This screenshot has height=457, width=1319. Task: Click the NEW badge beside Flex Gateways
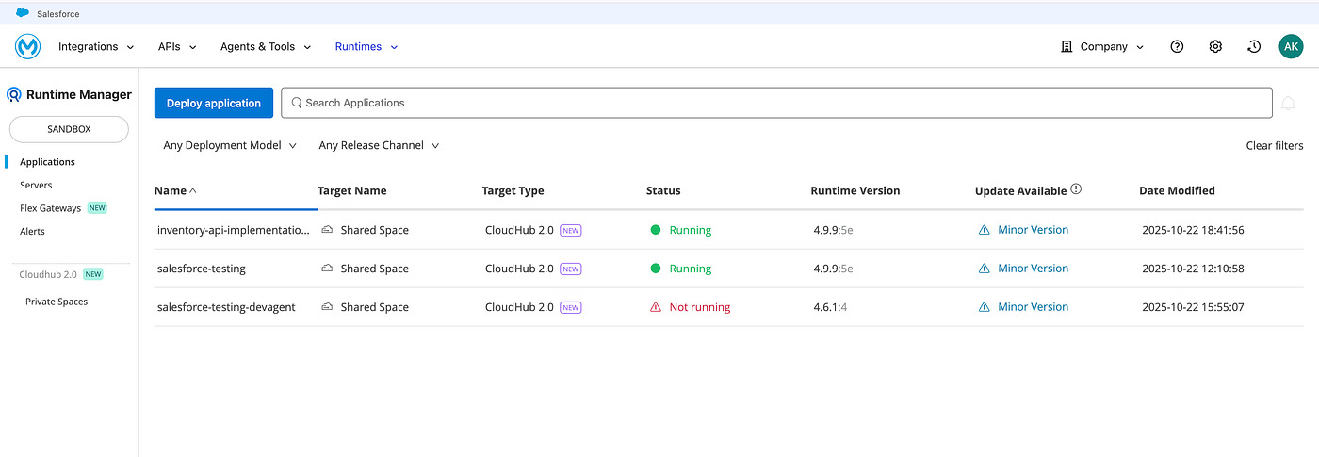coord(97,208)
